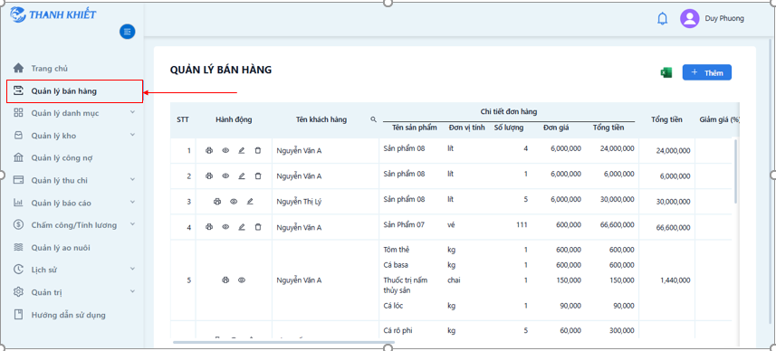
Task: Click the Cá basa product line
Action: point(396,265)
